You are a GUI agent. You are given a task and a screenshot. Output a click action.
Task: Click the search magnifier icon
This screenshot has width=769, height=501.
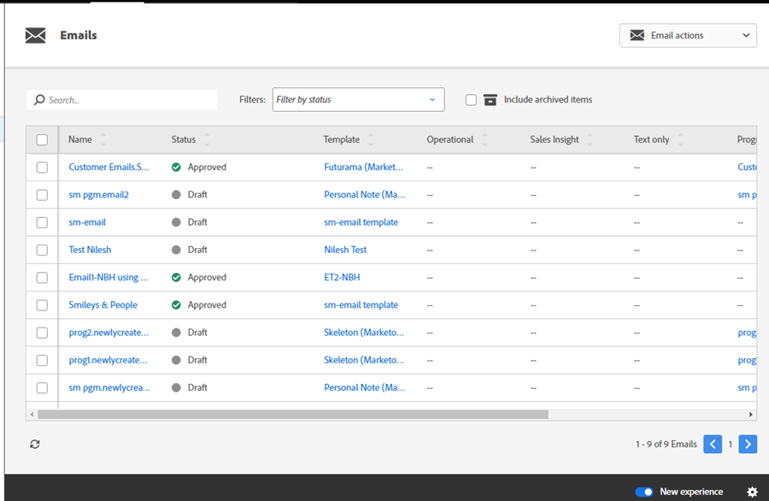click(x=39, y=100)
